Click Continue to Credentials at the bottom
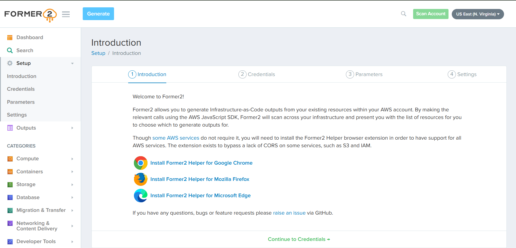This screenshot has width=516, height=248. 299,239
